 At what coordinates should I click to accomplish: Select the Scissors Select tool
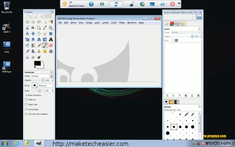[27, 28]
